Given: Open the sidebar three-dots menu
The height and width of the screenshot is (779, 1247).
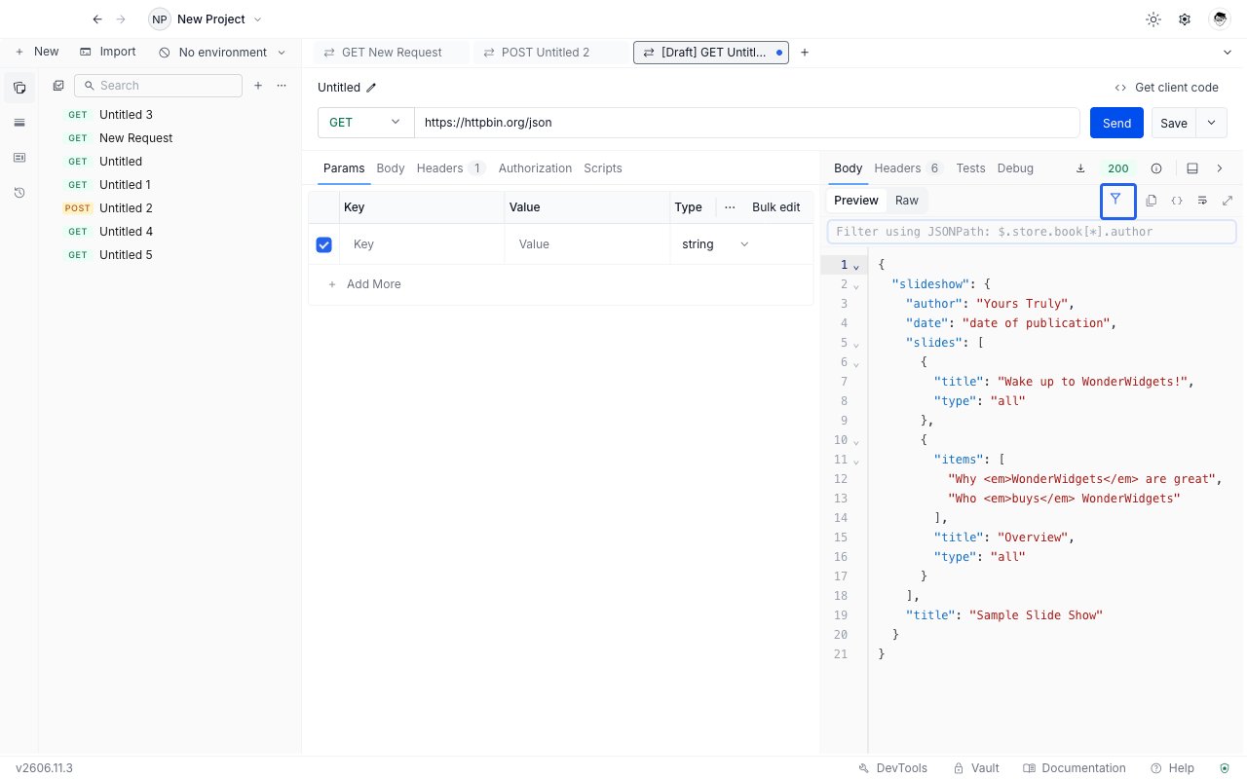Looking at the screenshot, I should [x=282, y=86].
